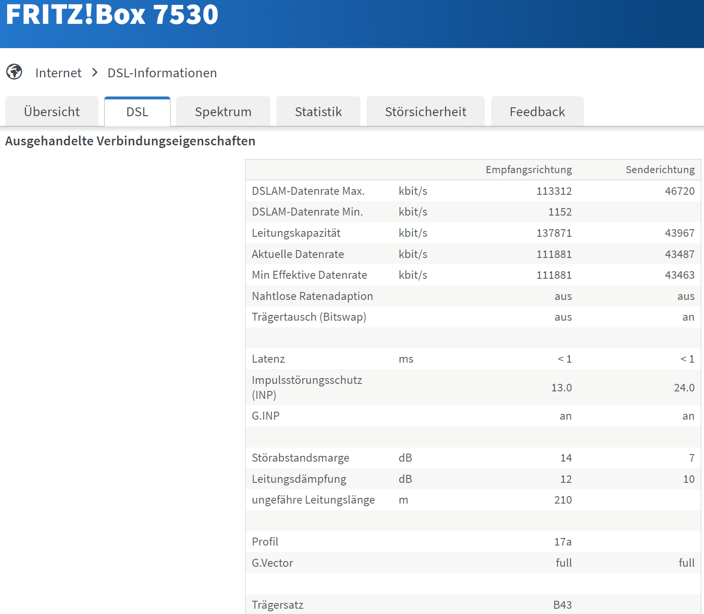The image size is (704, 614).
Task: Click the line length value 210
Action: pos(563,500)
